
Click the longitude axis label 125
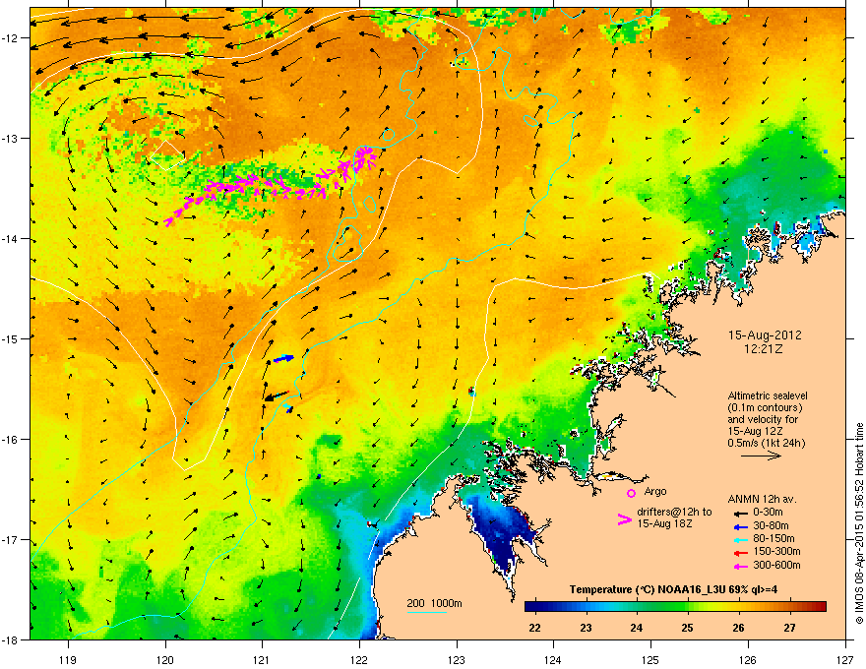click(x=650, y=659)
